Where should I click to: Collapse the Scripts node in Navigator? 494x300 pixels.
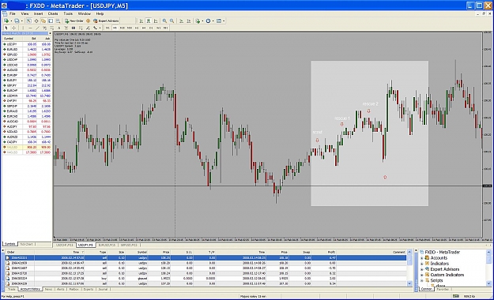pos(422,280)
